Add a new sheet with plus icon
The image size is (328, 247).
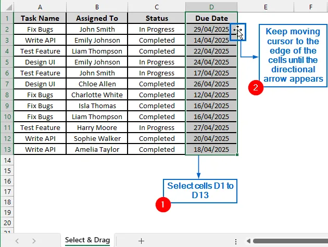click(x=141, y=241)
